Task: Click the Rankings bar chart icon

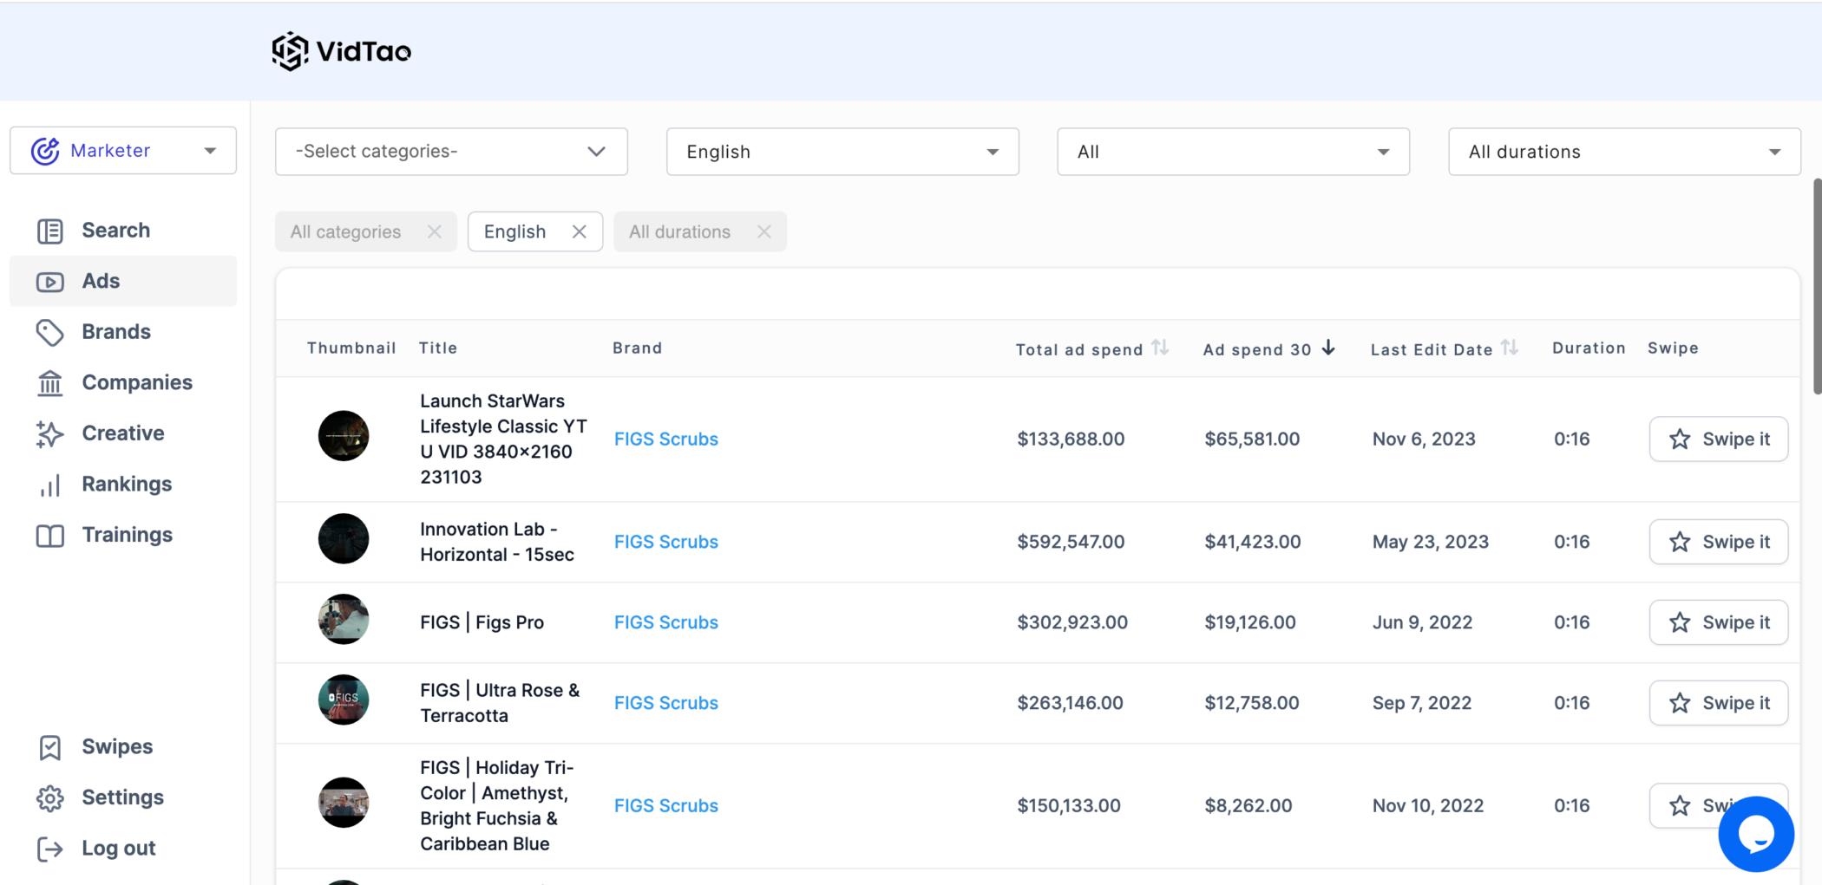Action: tap(50, 485)
